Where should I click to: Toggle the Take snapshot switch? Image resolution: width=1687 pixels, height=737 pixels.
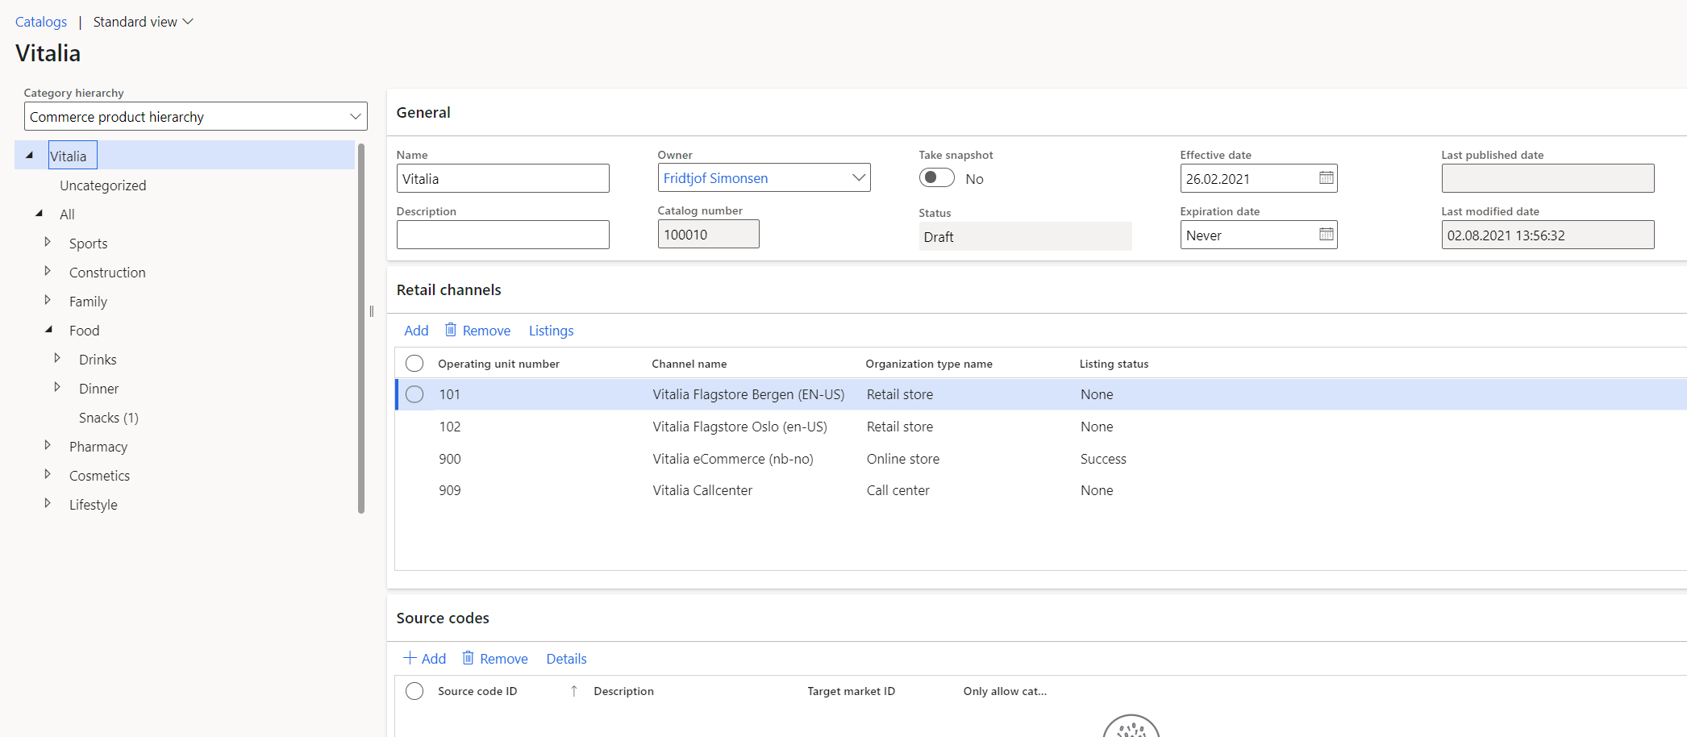(937, 177)
